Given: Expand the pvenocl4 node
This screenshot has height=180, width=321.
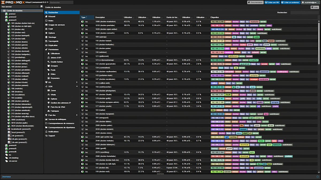Looking at the screenshot, I should (4, 145).
